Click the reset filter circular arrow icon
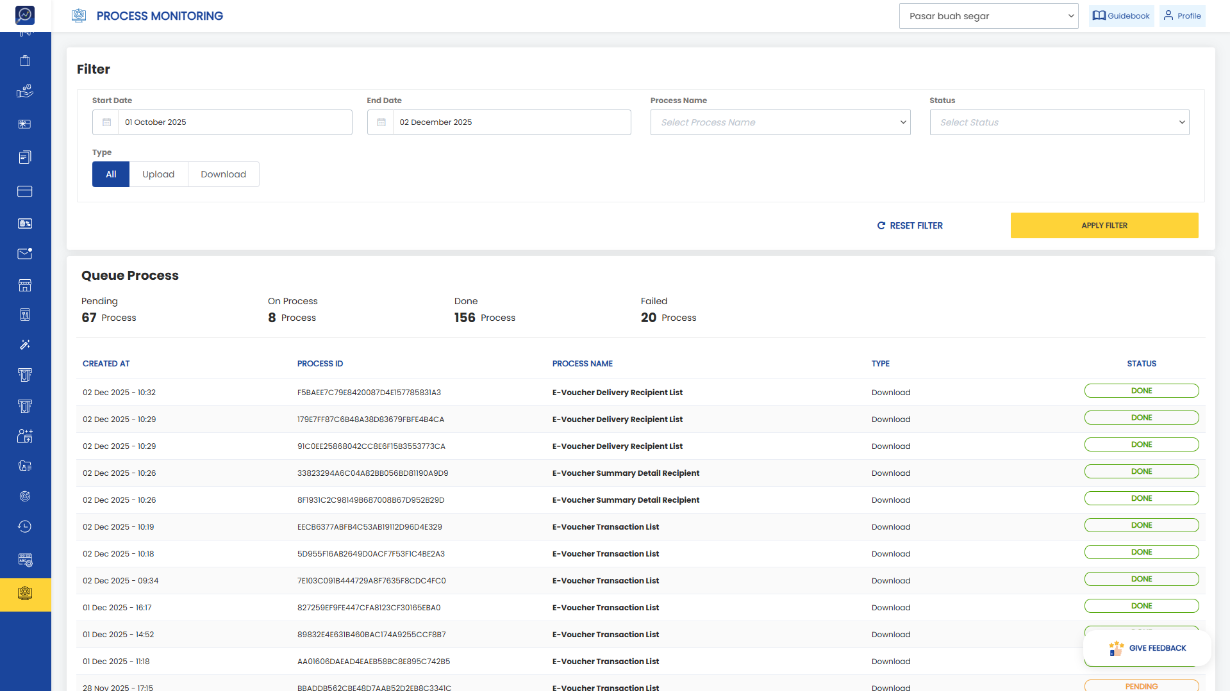1230x691 pixels. (881, 225)
